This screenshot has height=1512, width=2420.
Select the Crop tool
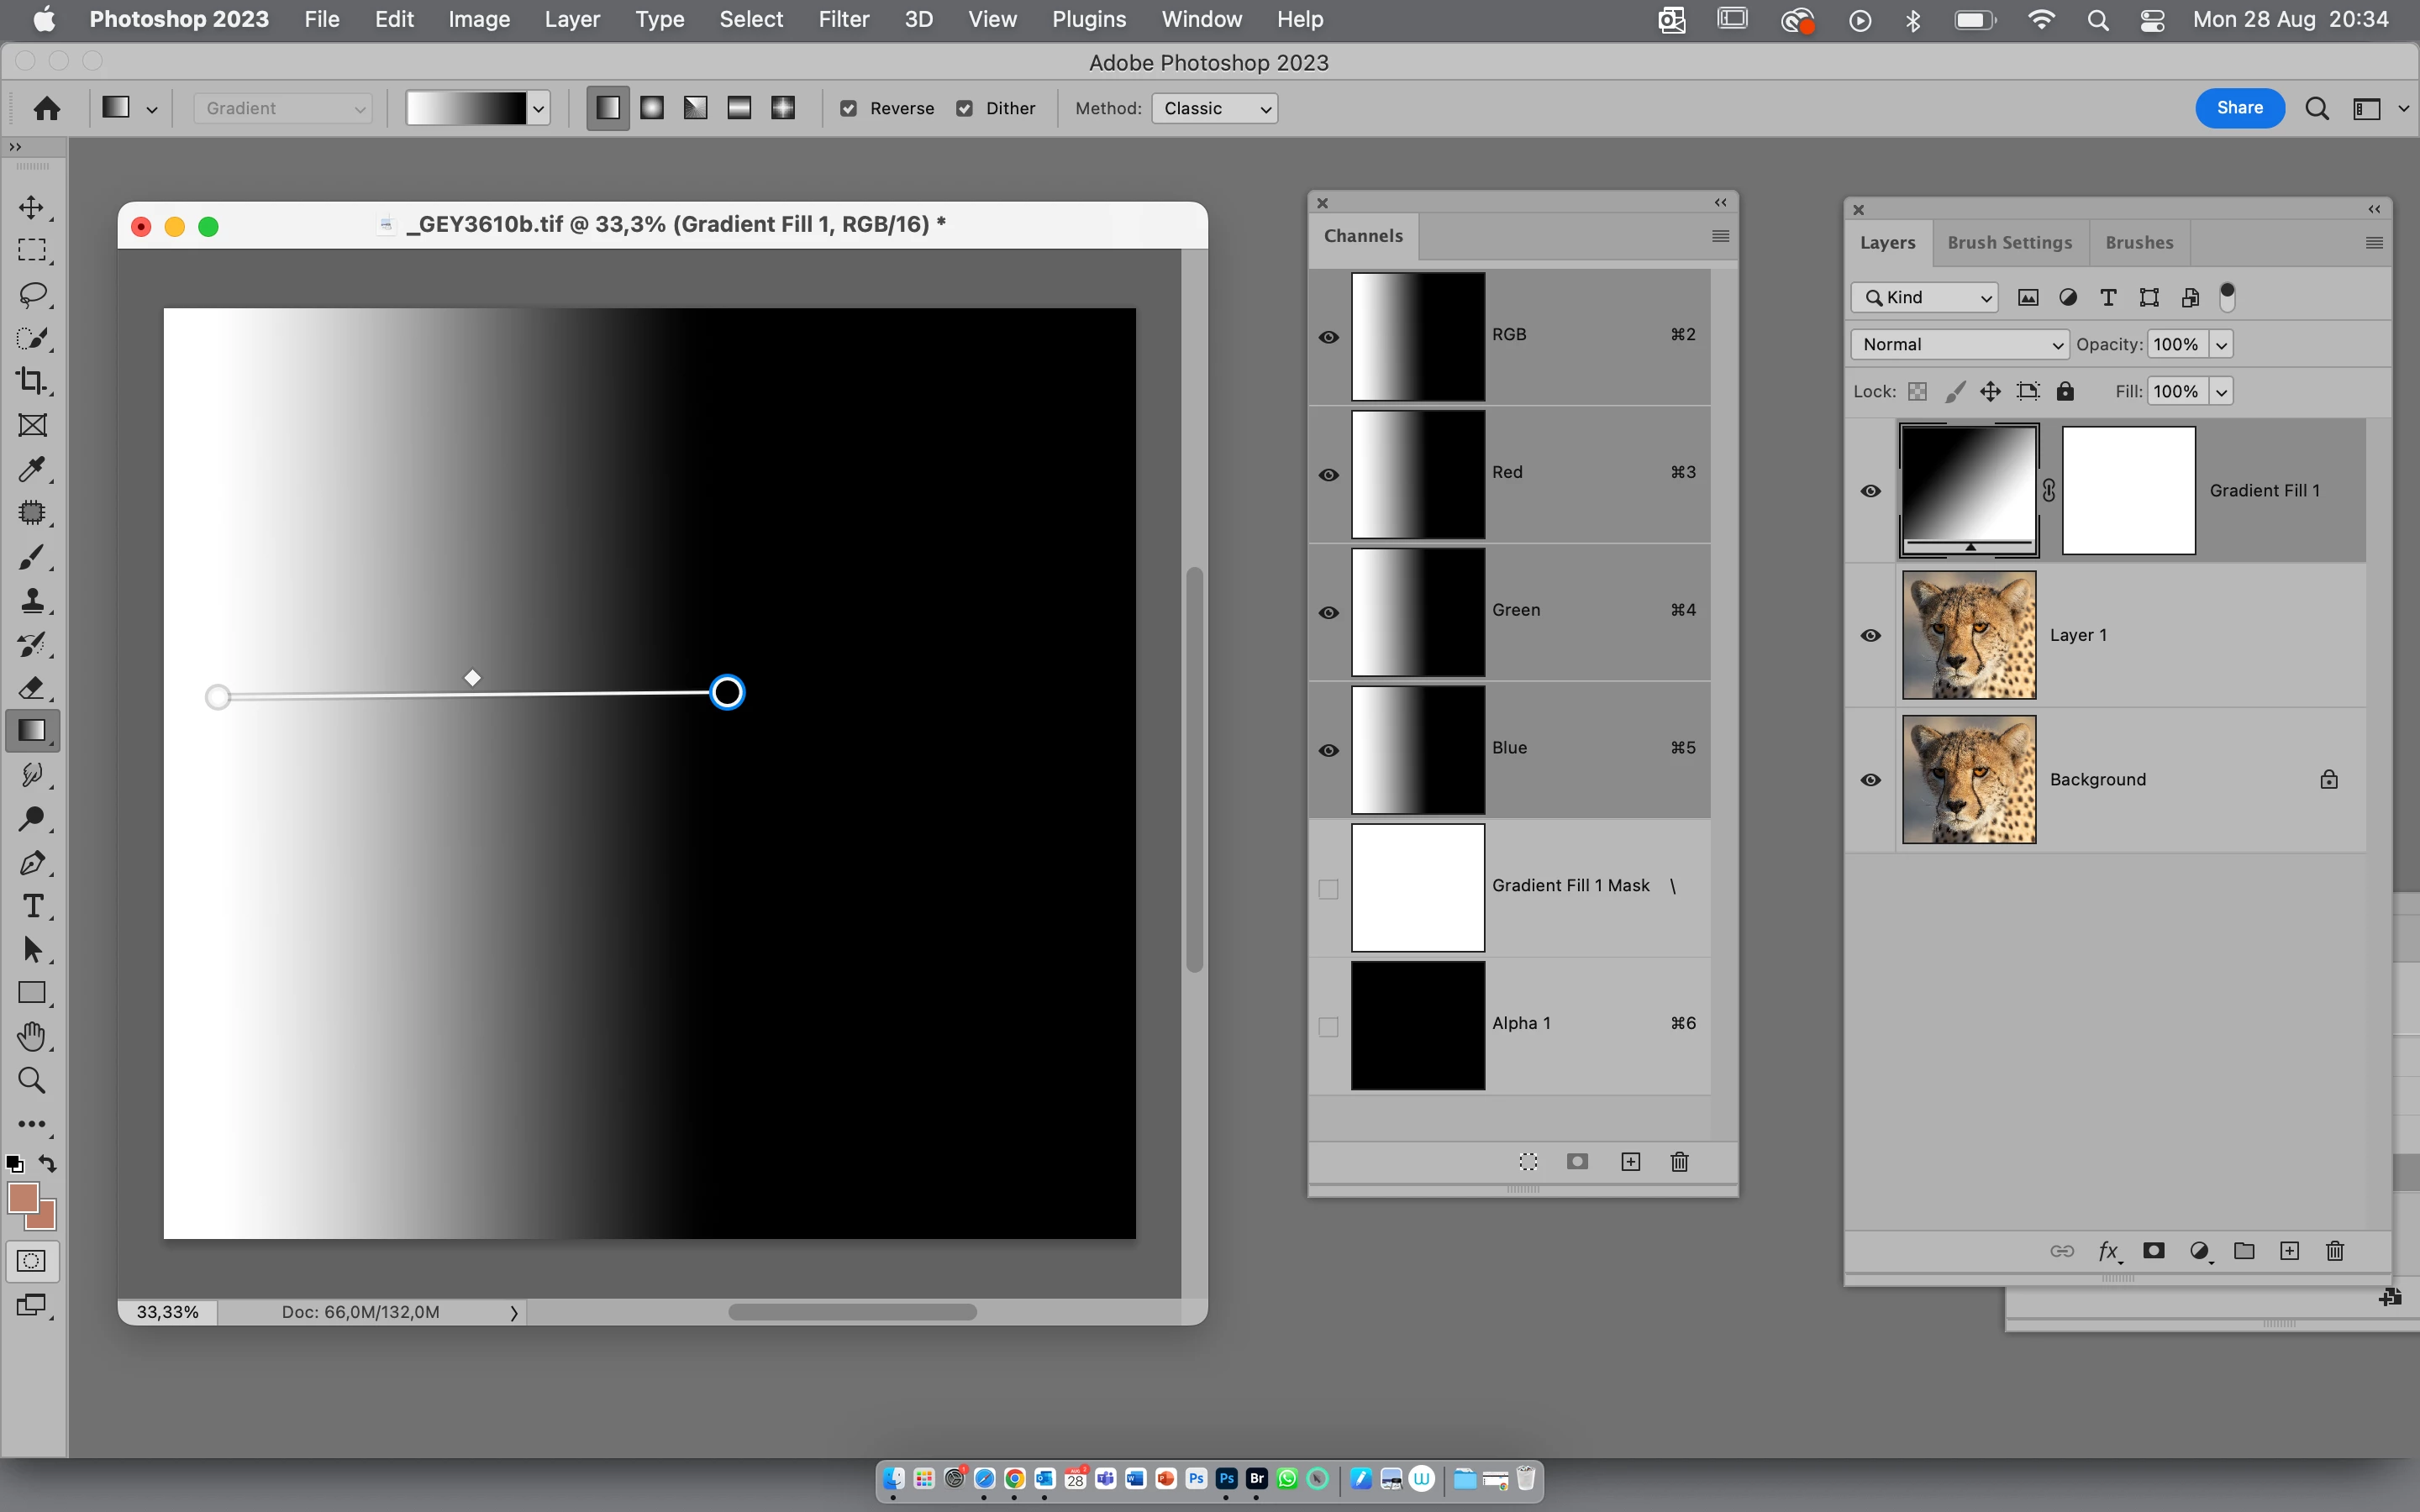32,381
